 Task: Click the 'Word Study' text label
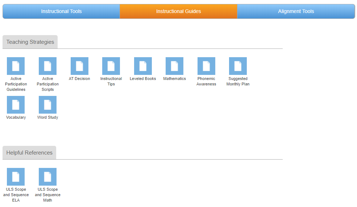47,118
